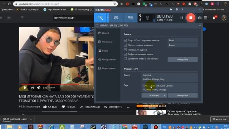Open Bandicam output folder icon

(171, 10)
